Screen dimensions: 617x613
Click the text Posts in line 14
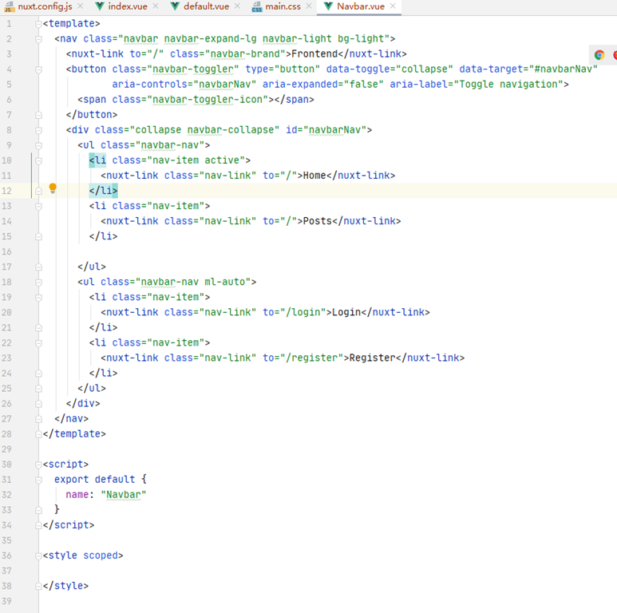[318, 221]
